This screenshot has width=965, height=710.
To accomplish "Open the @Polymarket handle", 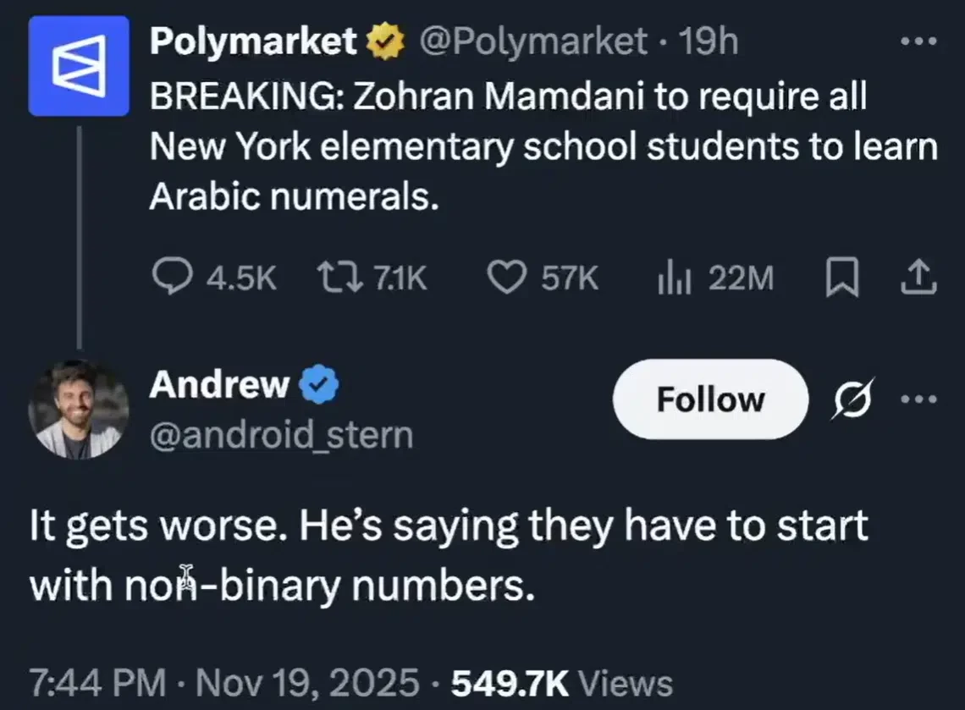I will tap(532, 41).
